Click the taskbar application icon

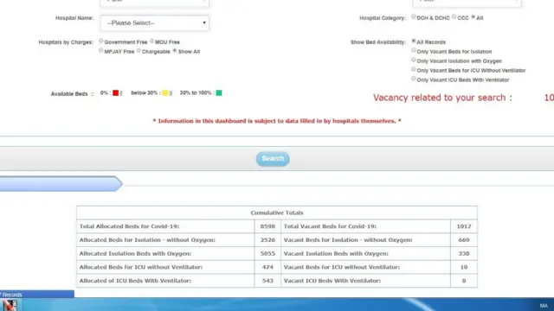pyautogui.click(x=10, y=305)
